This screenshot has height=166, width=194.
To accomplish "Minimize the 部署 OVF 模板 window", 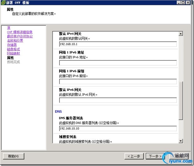I will [179, 2].
